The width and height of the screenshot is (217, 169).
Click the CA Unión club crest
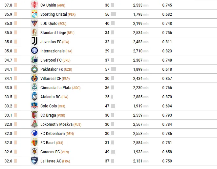click(x=34, y=5)
